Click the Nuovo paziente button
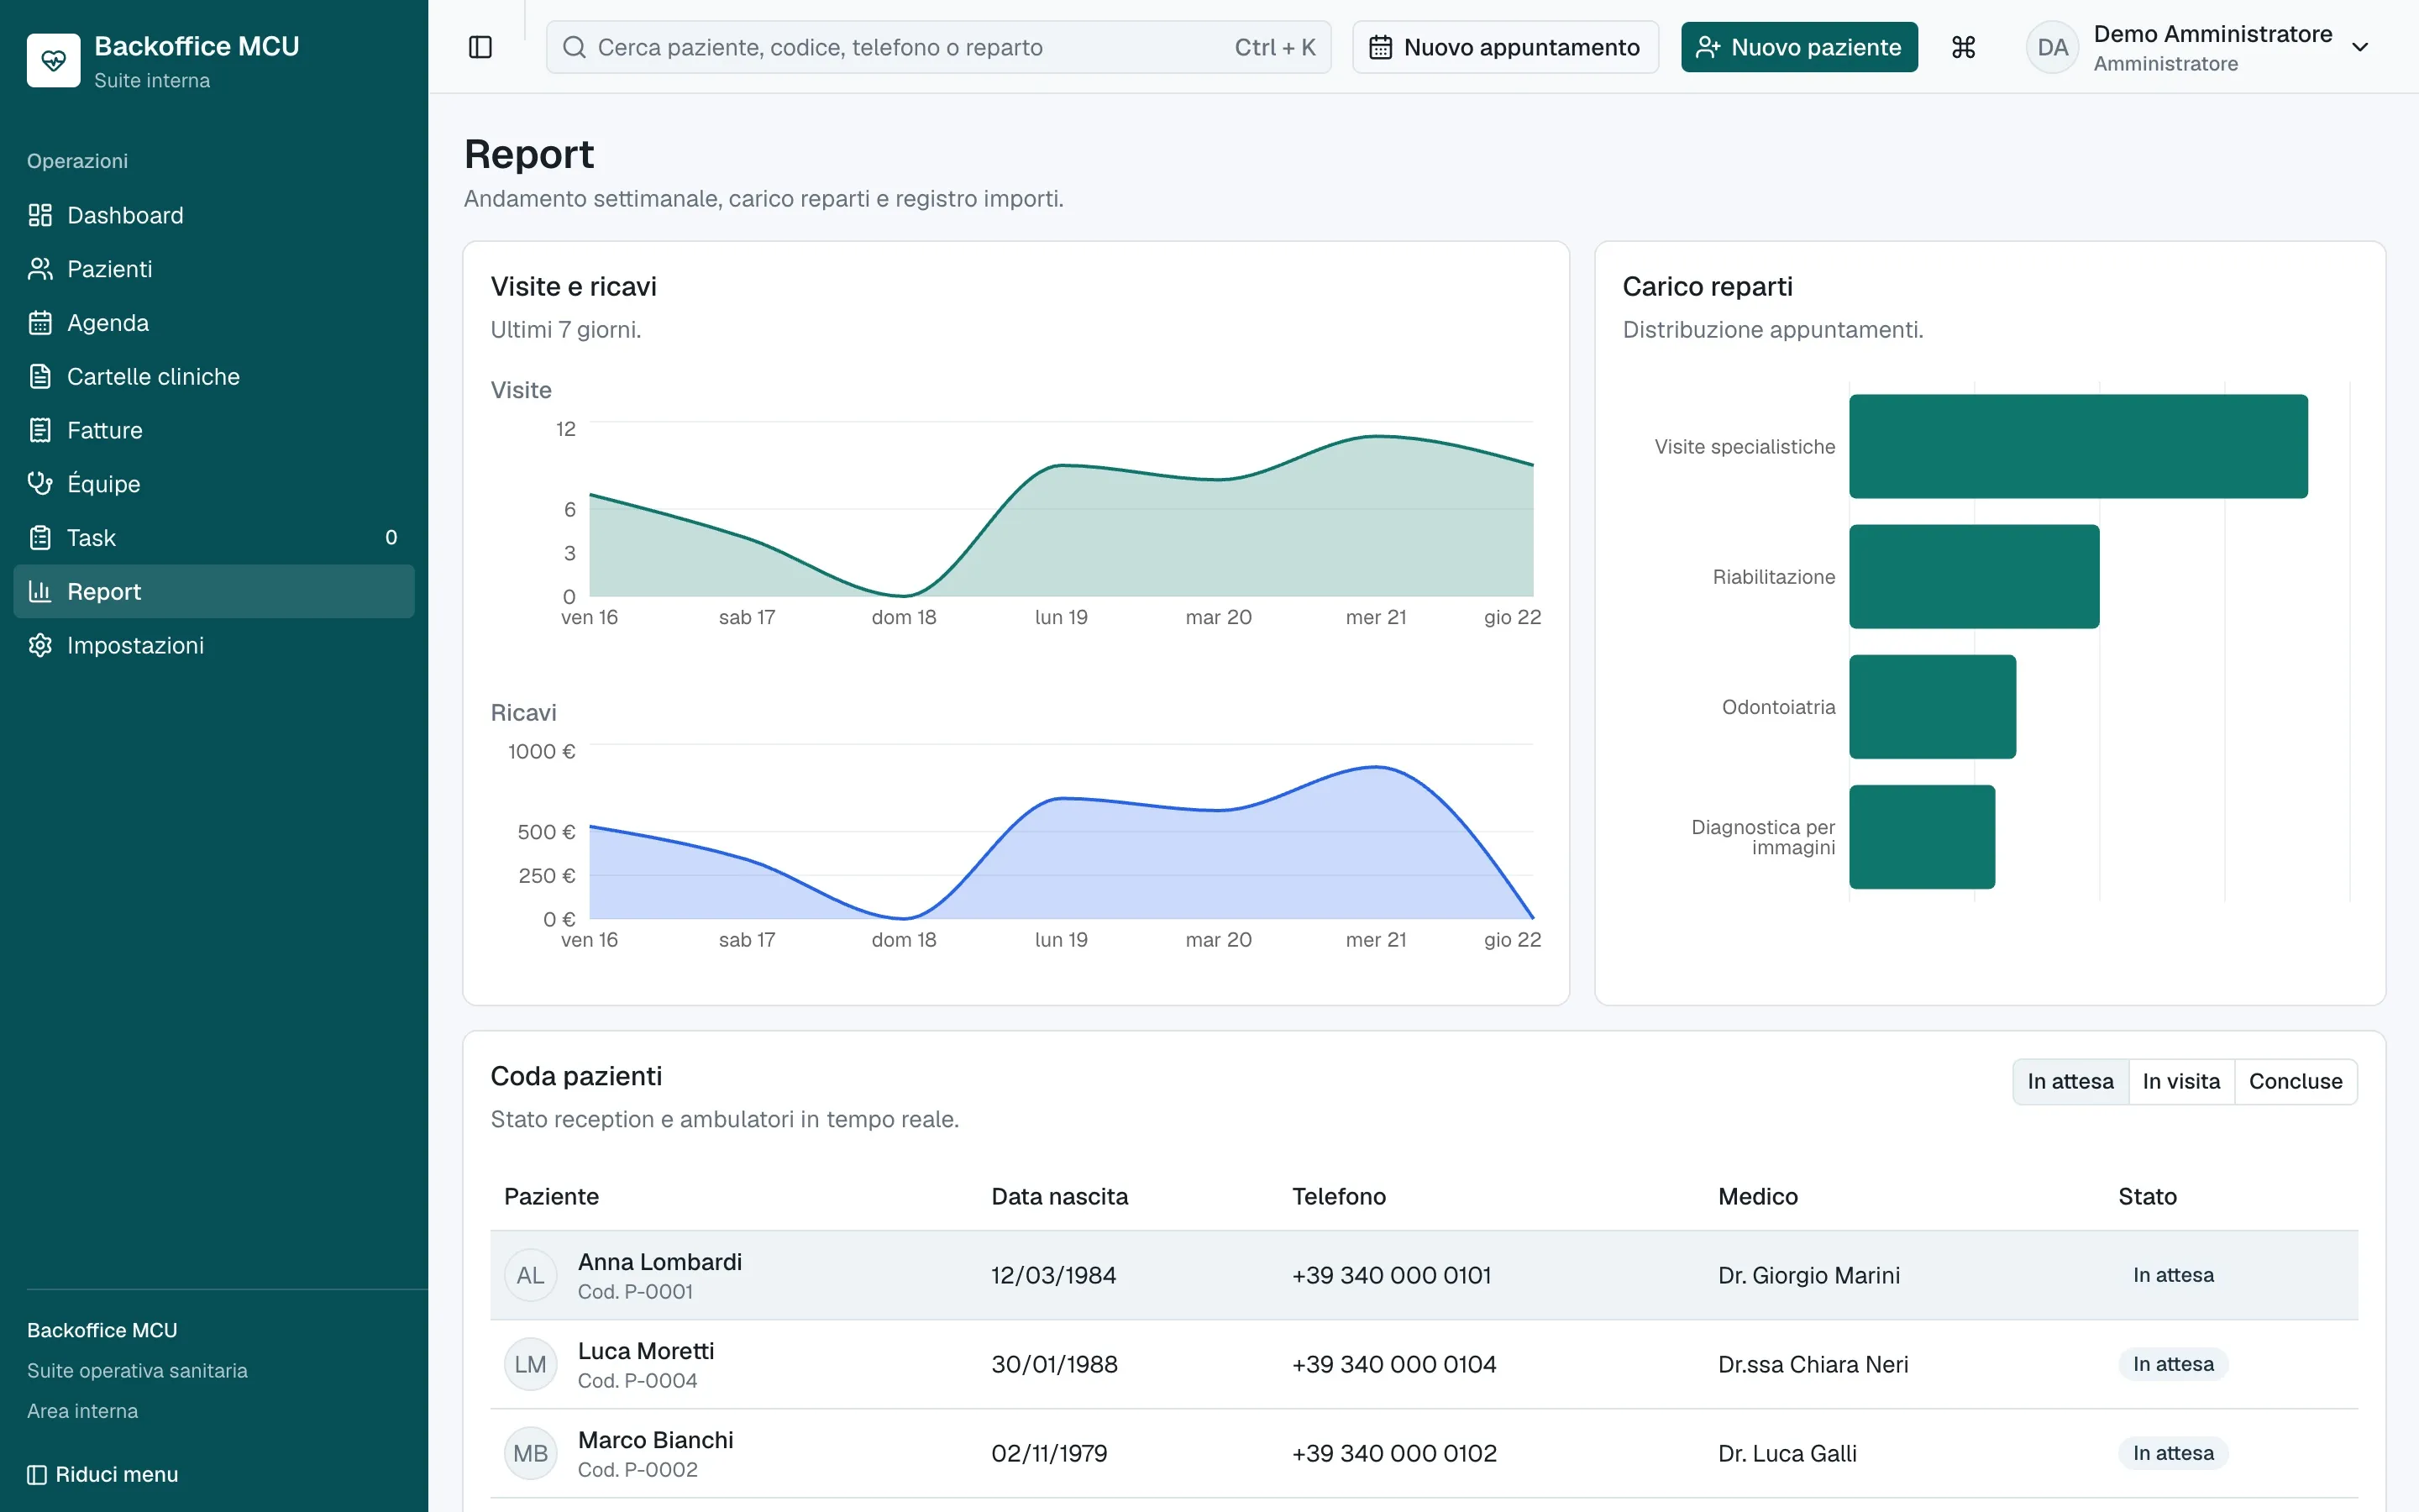This screenshot has height=1512, width=2419. click(1799, 47)
